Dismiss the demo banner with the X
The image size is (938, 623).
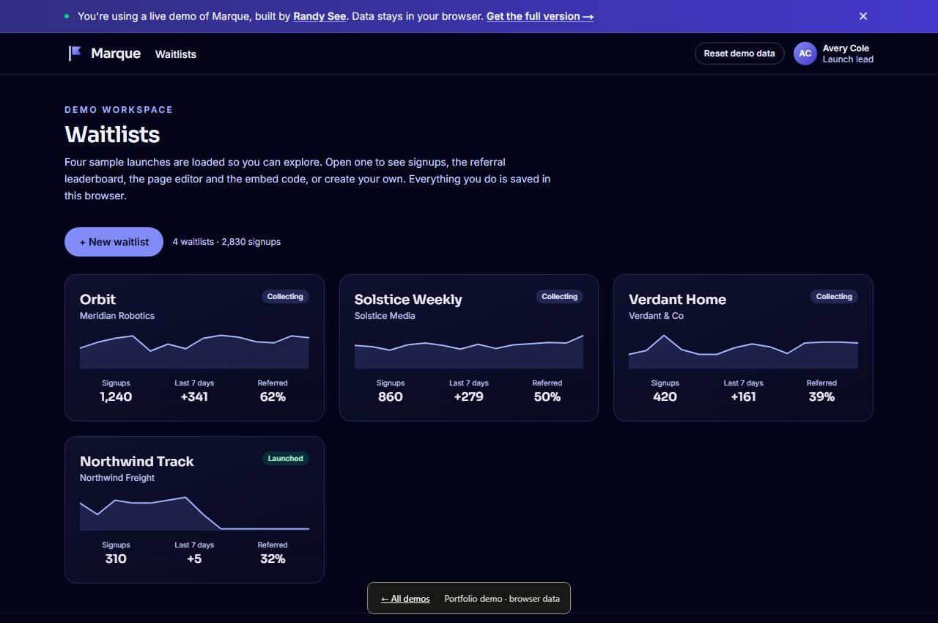click(x=863, y=16)
